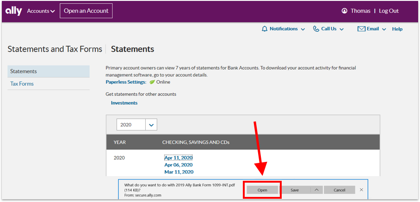Screen dimensions: 420x202
Task: Open the Paperless Settings link
Action: pos(126,82)
